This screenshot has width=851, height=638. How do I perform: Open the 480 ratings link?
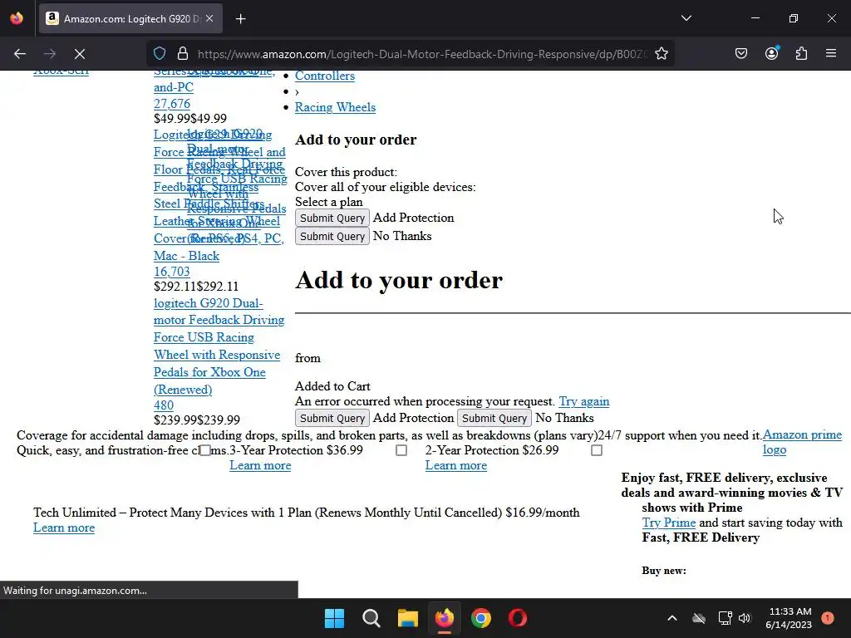coord(164,405)
